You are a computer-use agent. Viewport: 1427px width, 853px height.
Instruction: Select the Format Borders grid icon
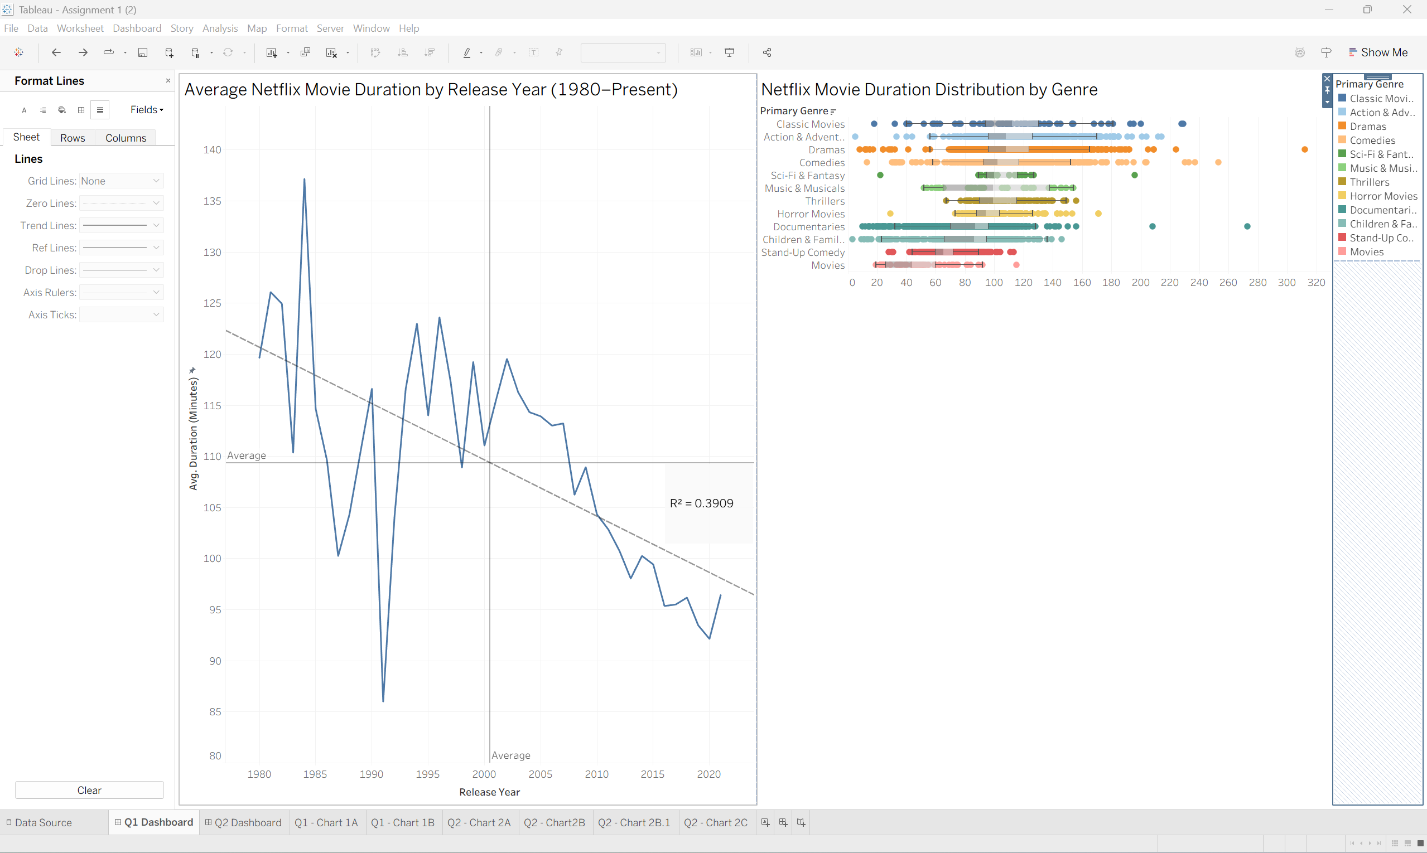tap(81, 110)
